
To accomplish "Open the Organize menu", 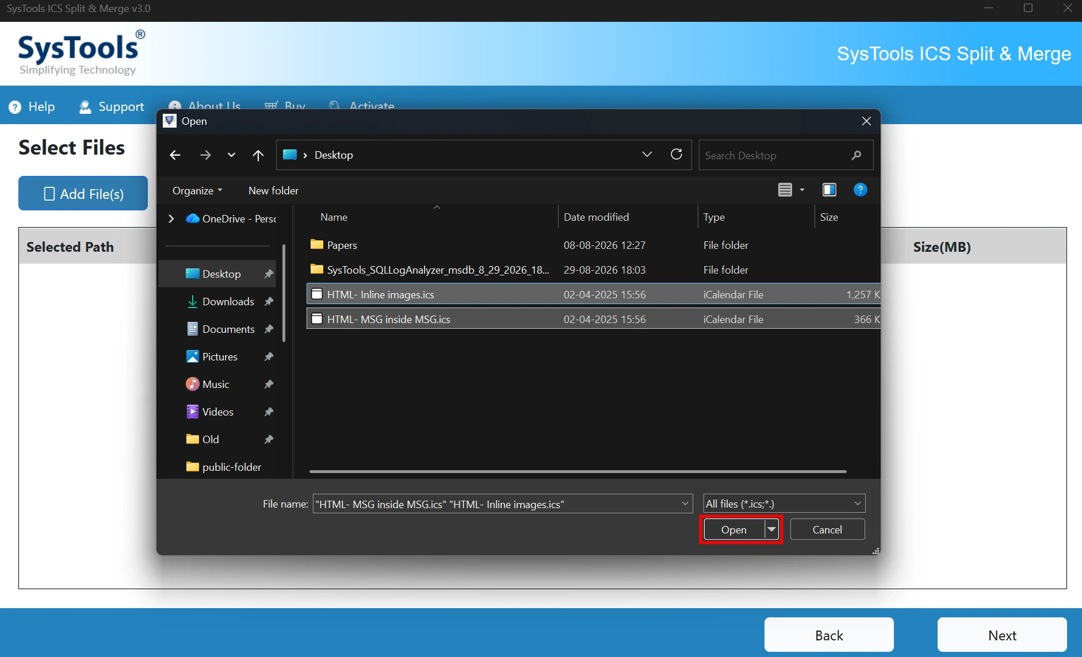I will pos(197,190).
